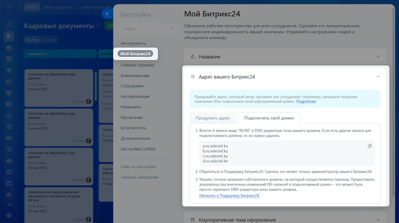Switch to the Придумать адрес tab

click(x=213, y=118)
